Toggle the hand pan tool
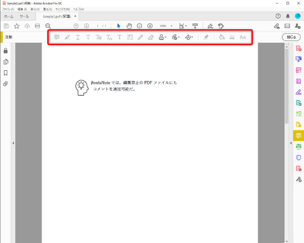 (129, 26)
